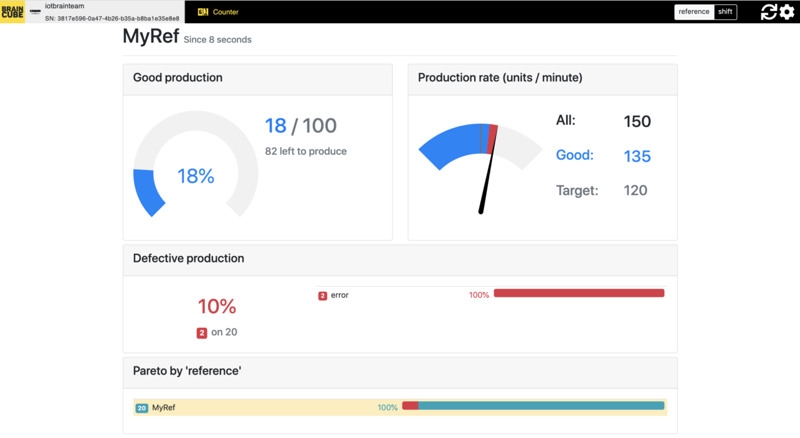Open the MyRef reference title
Screen dimensions: 800x438
click(x=150, y=36)
